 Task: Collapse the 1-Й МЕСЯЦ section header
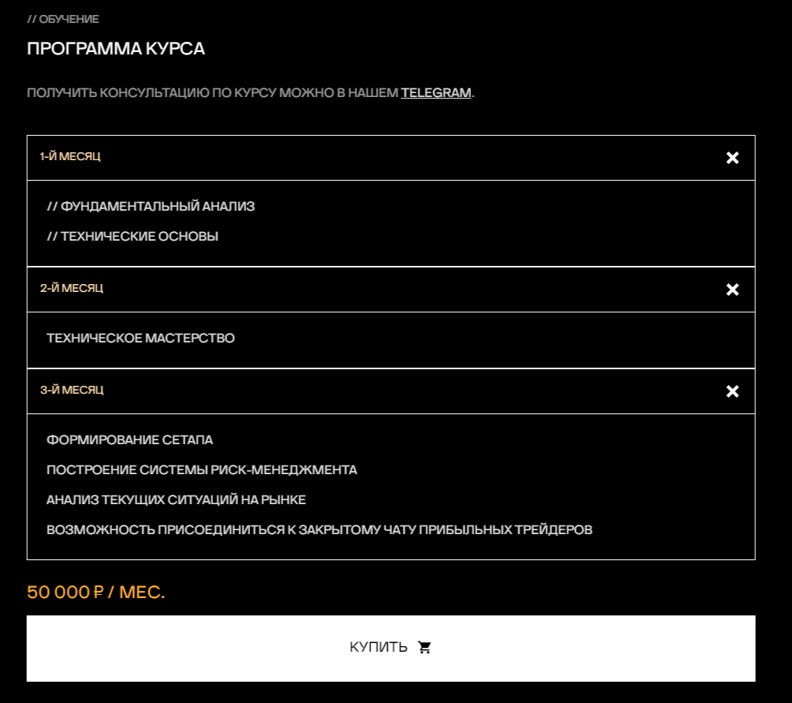coord(71,157)
